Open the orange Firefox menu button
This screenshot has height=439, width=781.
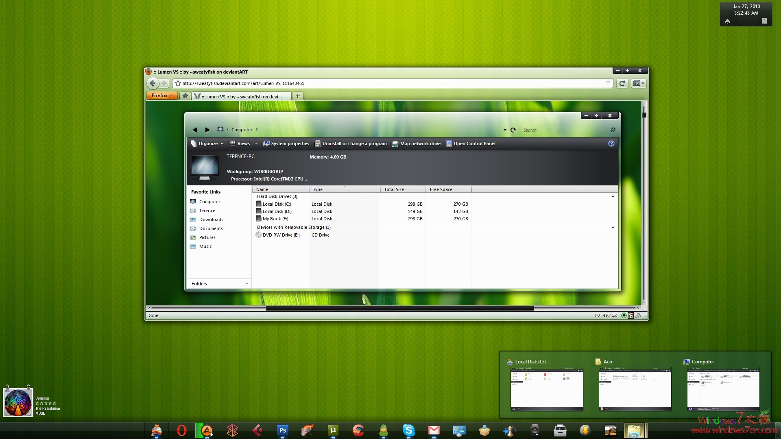pyautogui.click(x=162, y=96)
